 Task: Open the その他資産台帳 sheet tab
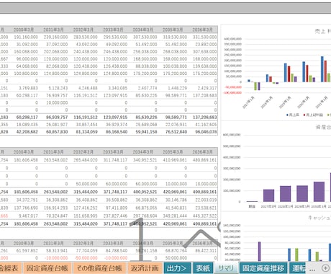point(99,268)
